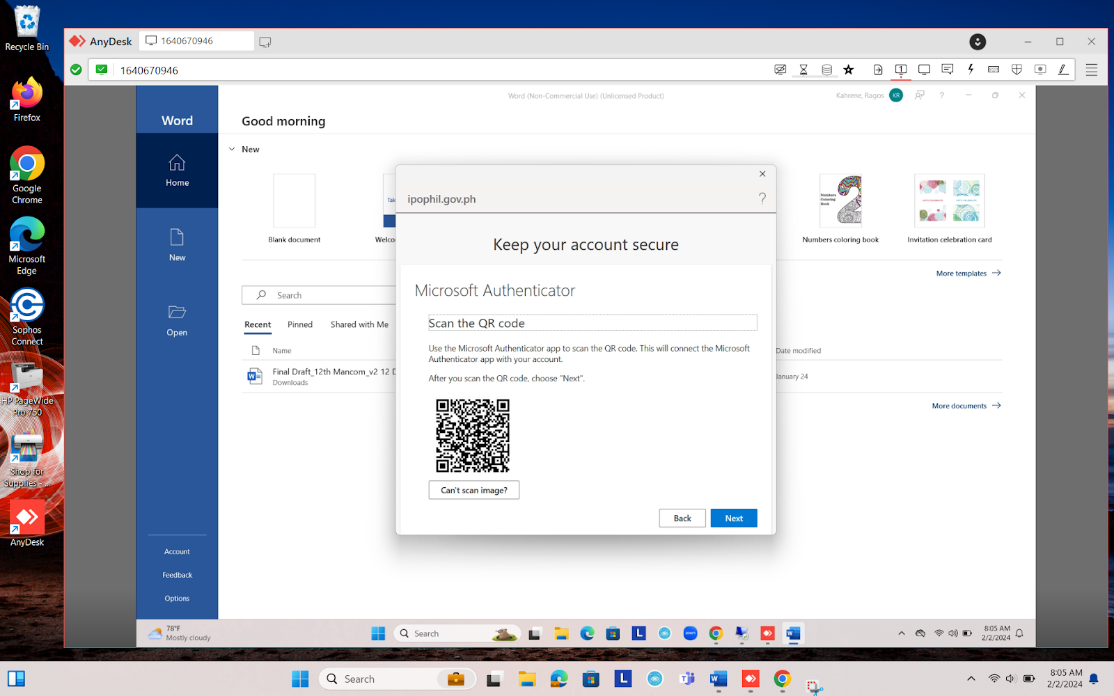The width and height of the screenshot is (1114, 696).
Task: Open AnyDesk display settings monitor icon
Action: tap(924, 70)
